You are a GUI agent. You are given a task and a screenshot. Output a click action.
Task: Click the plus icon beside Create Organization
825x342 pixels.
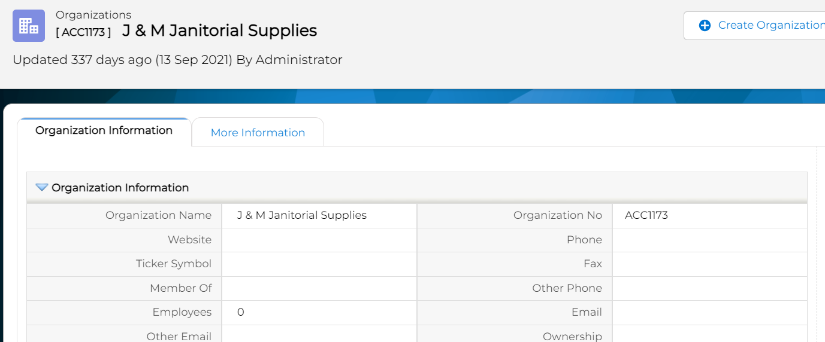point(705,25)
